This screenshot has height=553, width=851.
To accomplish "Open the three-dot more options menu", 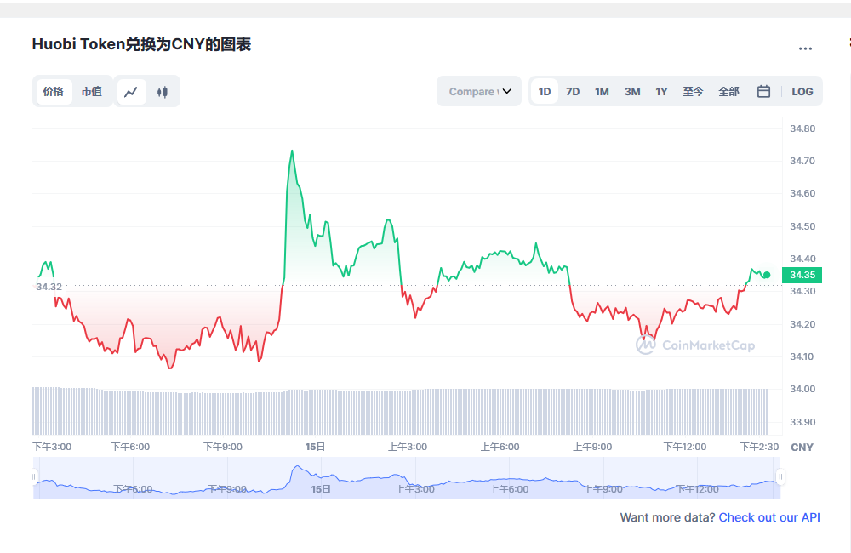I will click(x=805, y=48).
